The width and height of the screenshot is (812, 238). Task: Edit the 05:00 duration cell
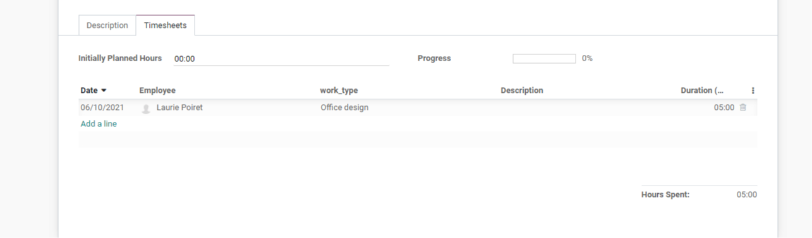point(724,107)
